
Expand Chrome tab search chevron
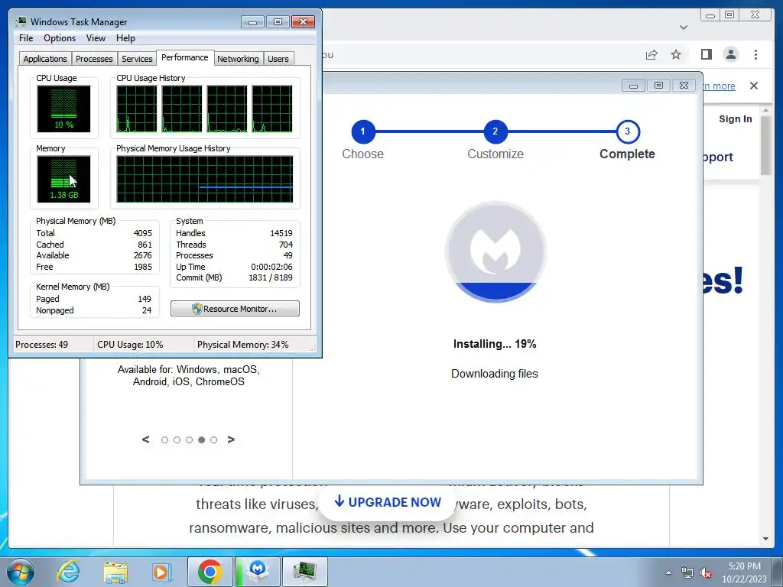684,28
